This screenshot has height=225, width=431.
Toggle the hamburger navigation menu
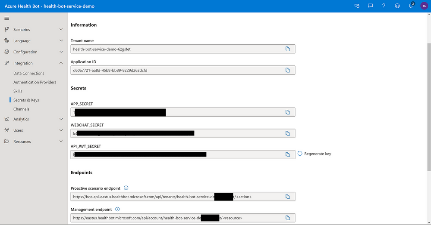point(6,18)
